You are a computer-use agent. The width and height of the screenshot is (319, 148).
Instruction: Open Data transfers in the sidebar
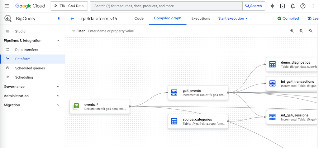click(32, 50)
